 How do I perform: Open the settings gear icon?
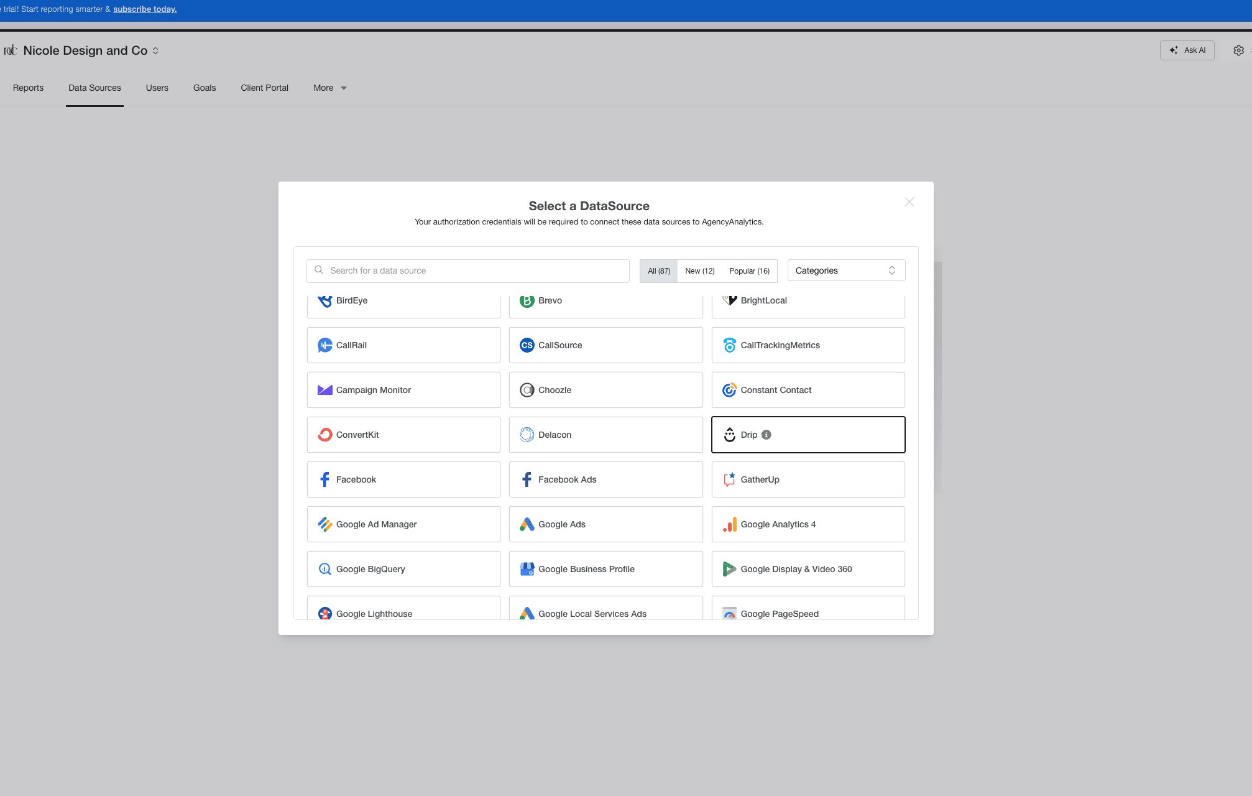[1238, 50]
